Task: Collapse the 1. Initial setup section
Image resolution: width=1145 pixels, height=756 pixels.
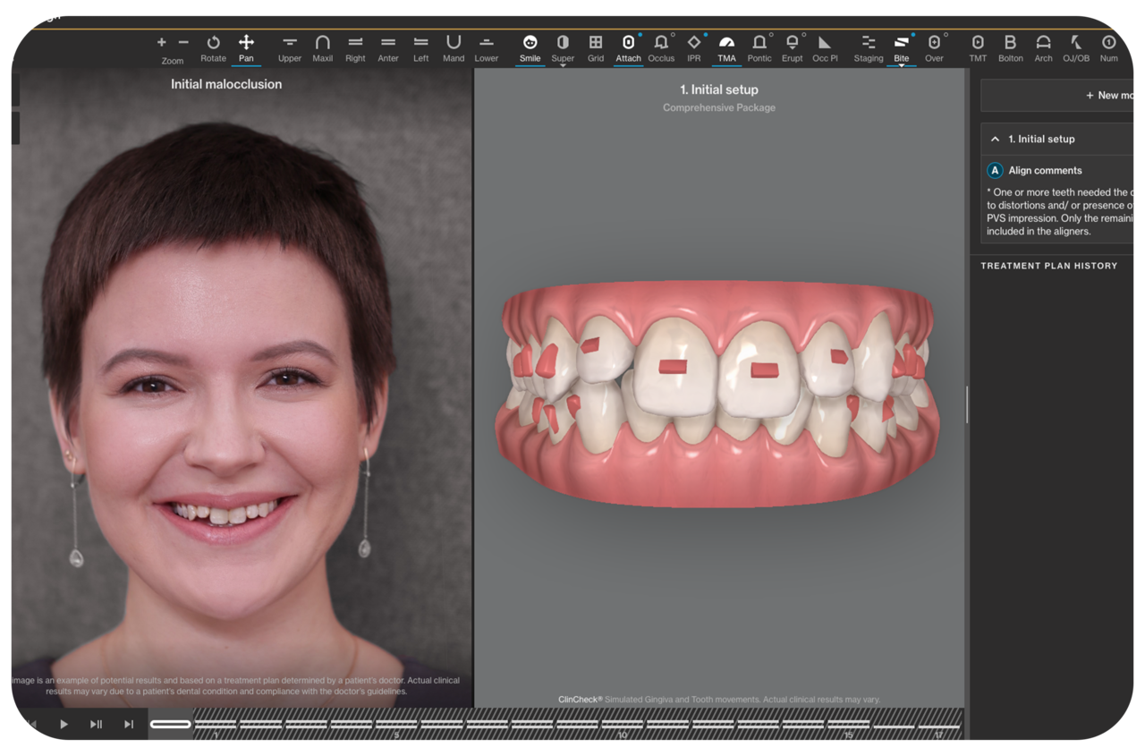Action: [x=995, y=140]
